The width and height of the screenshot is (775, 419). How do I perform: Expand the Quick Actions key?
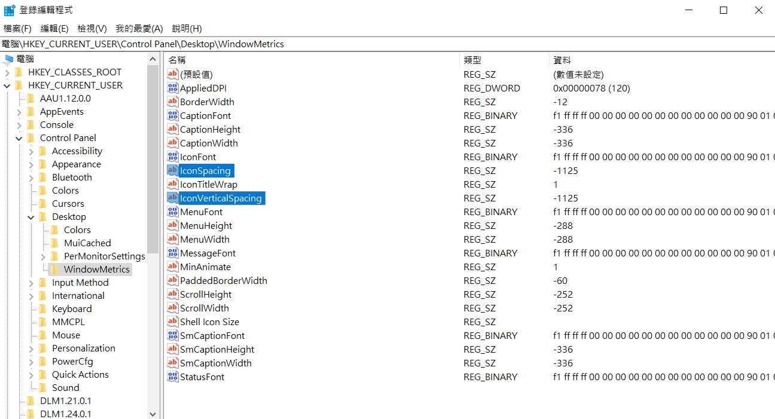(x=31, y=375)
